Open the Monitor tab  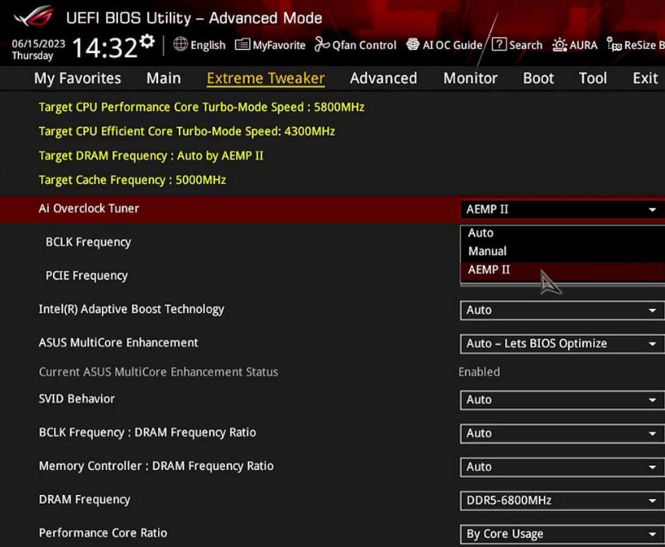tap(470, 79)
